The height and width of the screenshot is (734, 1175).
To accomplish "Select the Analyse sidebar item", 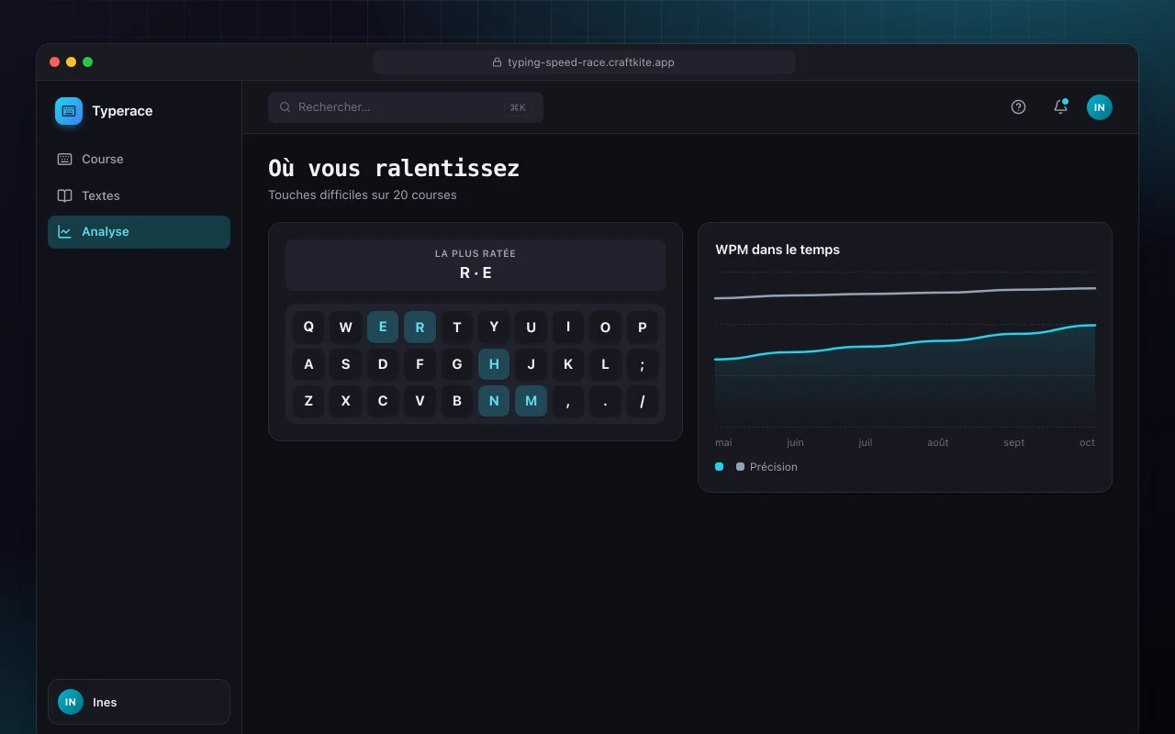I will pyautogui.click(x=139, y=232).
